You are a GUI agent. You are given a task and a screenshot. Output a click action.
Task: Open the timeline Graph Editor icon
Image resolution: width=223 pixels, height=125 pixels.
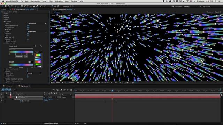(x=71, y=90)
